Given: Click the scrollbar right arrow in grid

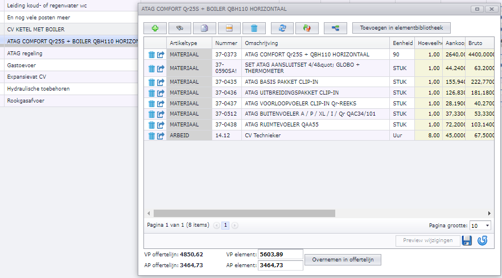Looking at the screenshot, I should tap(489, 213).
